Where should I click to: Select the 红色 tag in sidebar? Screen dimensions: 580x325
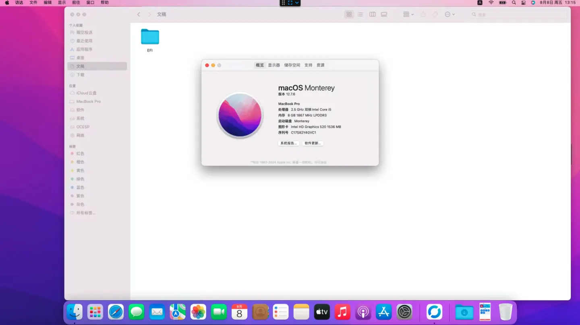(80, 154)
